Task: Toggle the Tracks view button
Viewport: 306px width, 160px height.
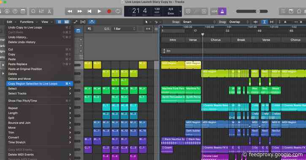Action: 67,22
